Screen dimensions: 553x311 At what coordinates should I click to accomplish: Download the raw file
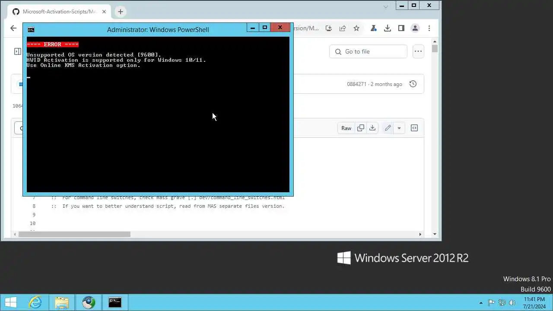372,128
